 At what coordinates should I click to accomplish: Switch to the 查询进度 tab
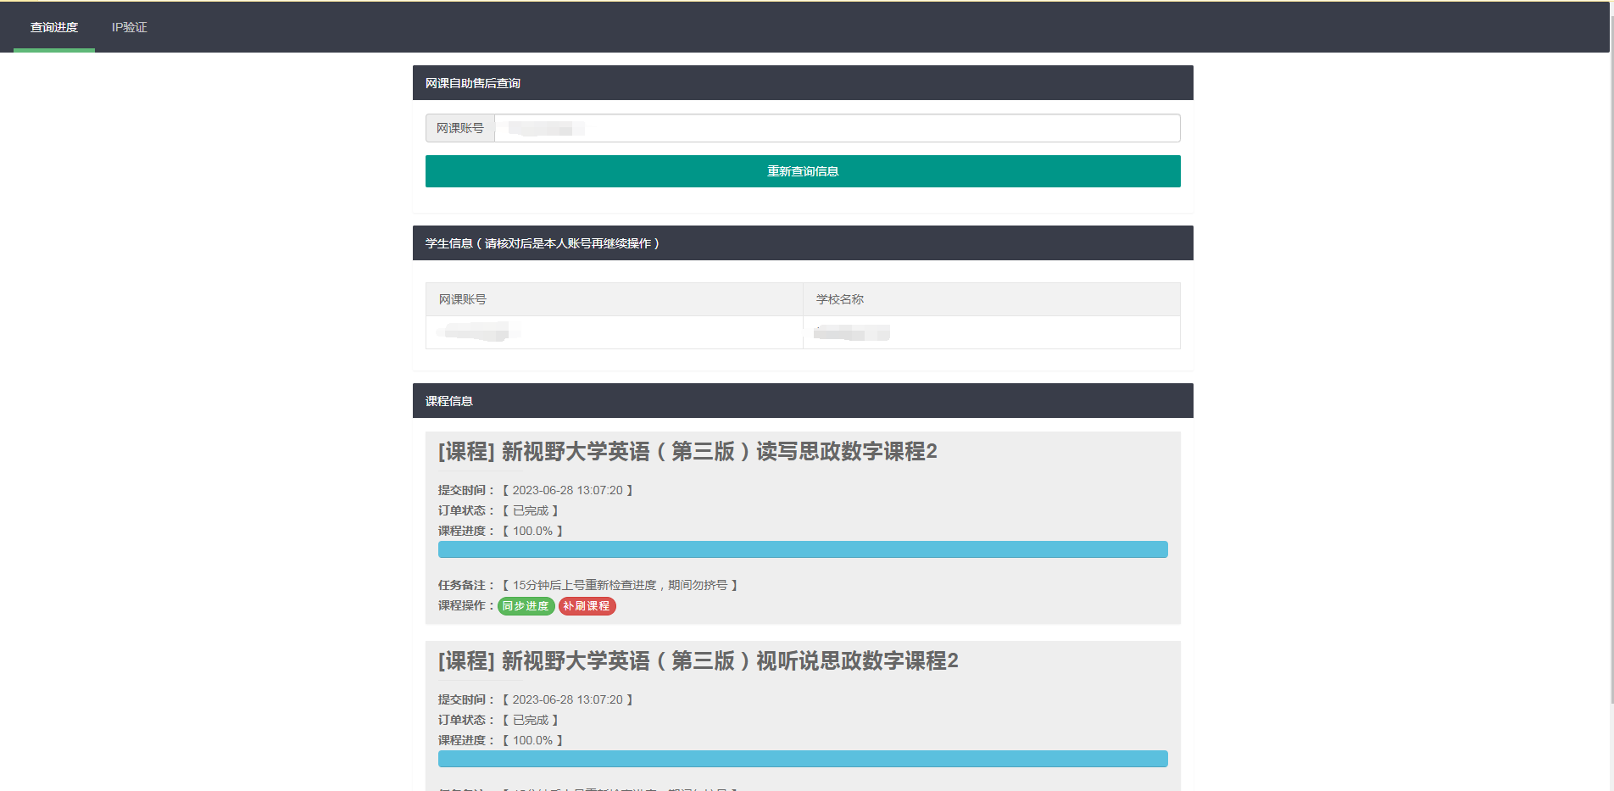53,27
